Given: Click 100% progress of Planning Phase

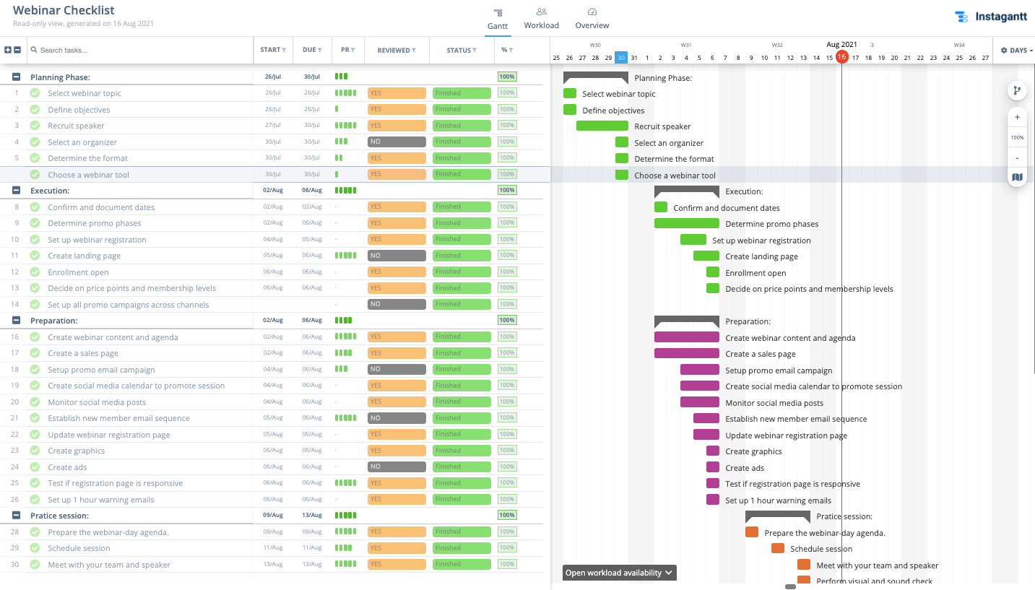Looking at the screenshot, I should point(507,77).
